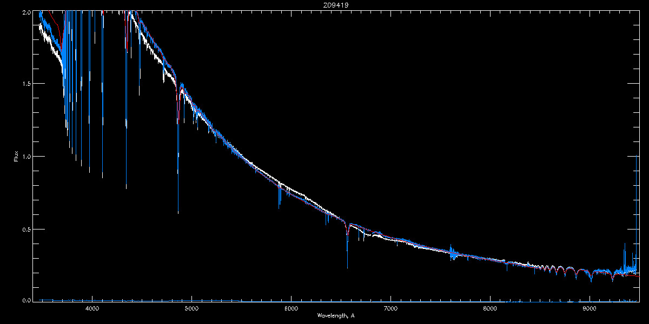Click the x-axis tick label 8000
The height and width of the screenshot is (324, 649).
[x=490, y=309]
